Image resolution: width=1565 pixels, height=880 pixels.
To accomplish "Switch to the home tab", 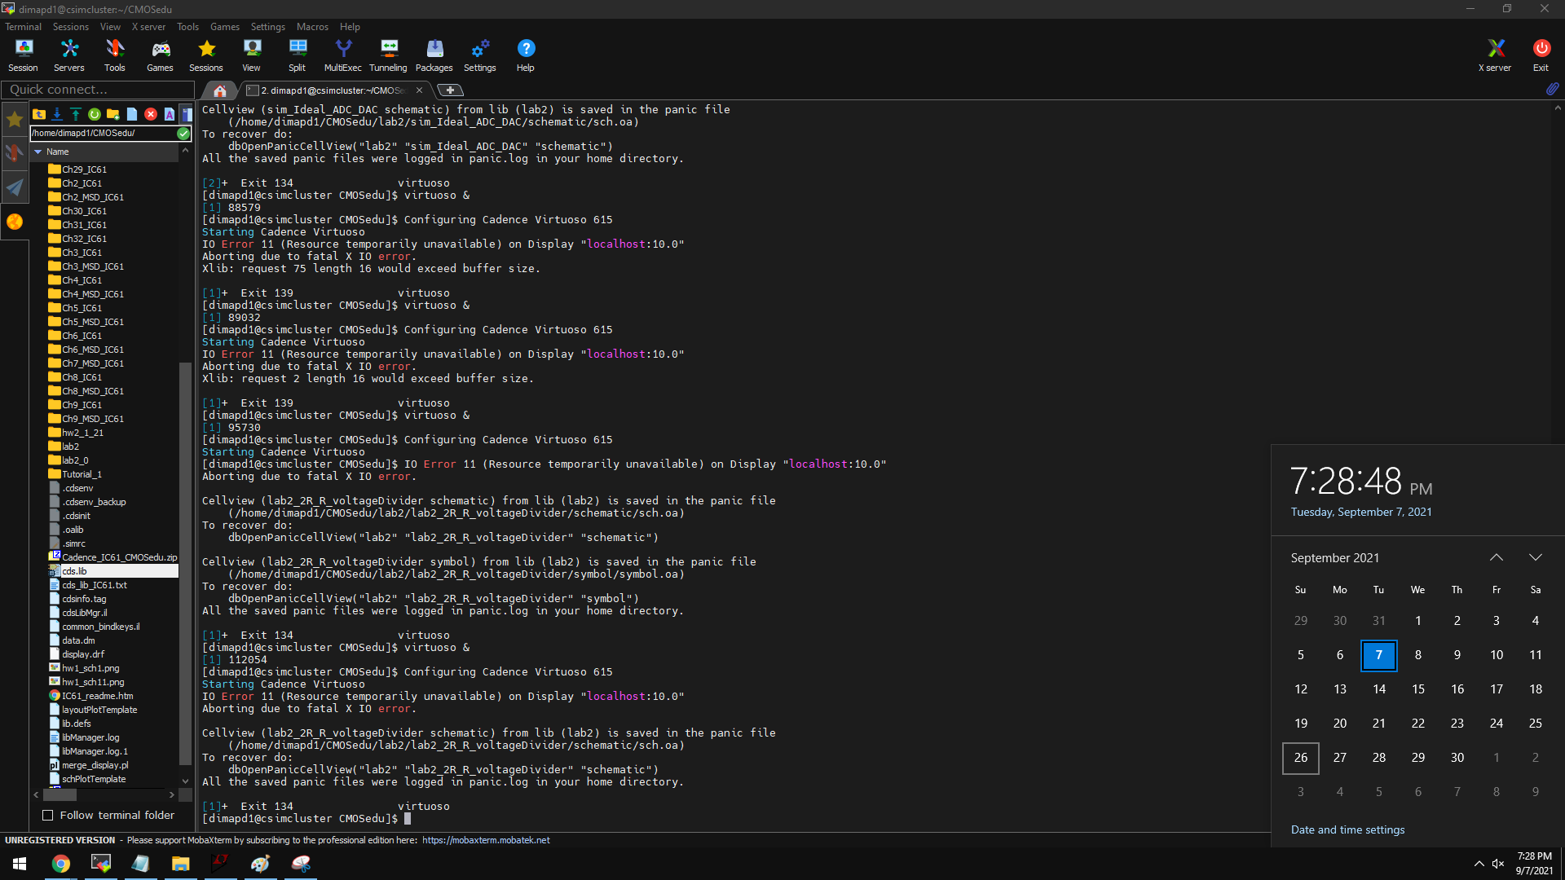I will point(219,90).
